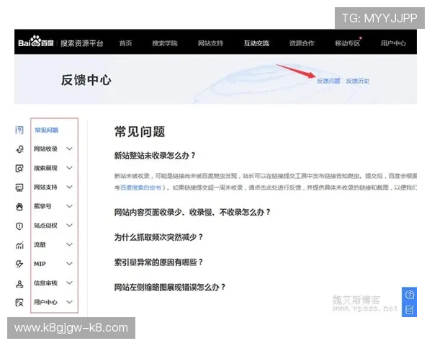Image resolution: width=432 pixels, height=346 pixels.
Task: Select 网站收录 label in the sidebar
Action: [x=45, y=149]
